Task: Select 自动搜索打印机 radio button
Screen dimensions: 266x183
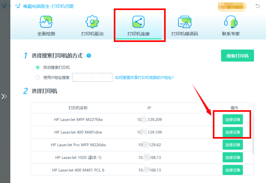Action: click(x=38, y=67)
